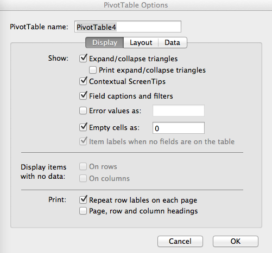Check the Error values as checkbox

pyautogui.click(x=83, y=111)
